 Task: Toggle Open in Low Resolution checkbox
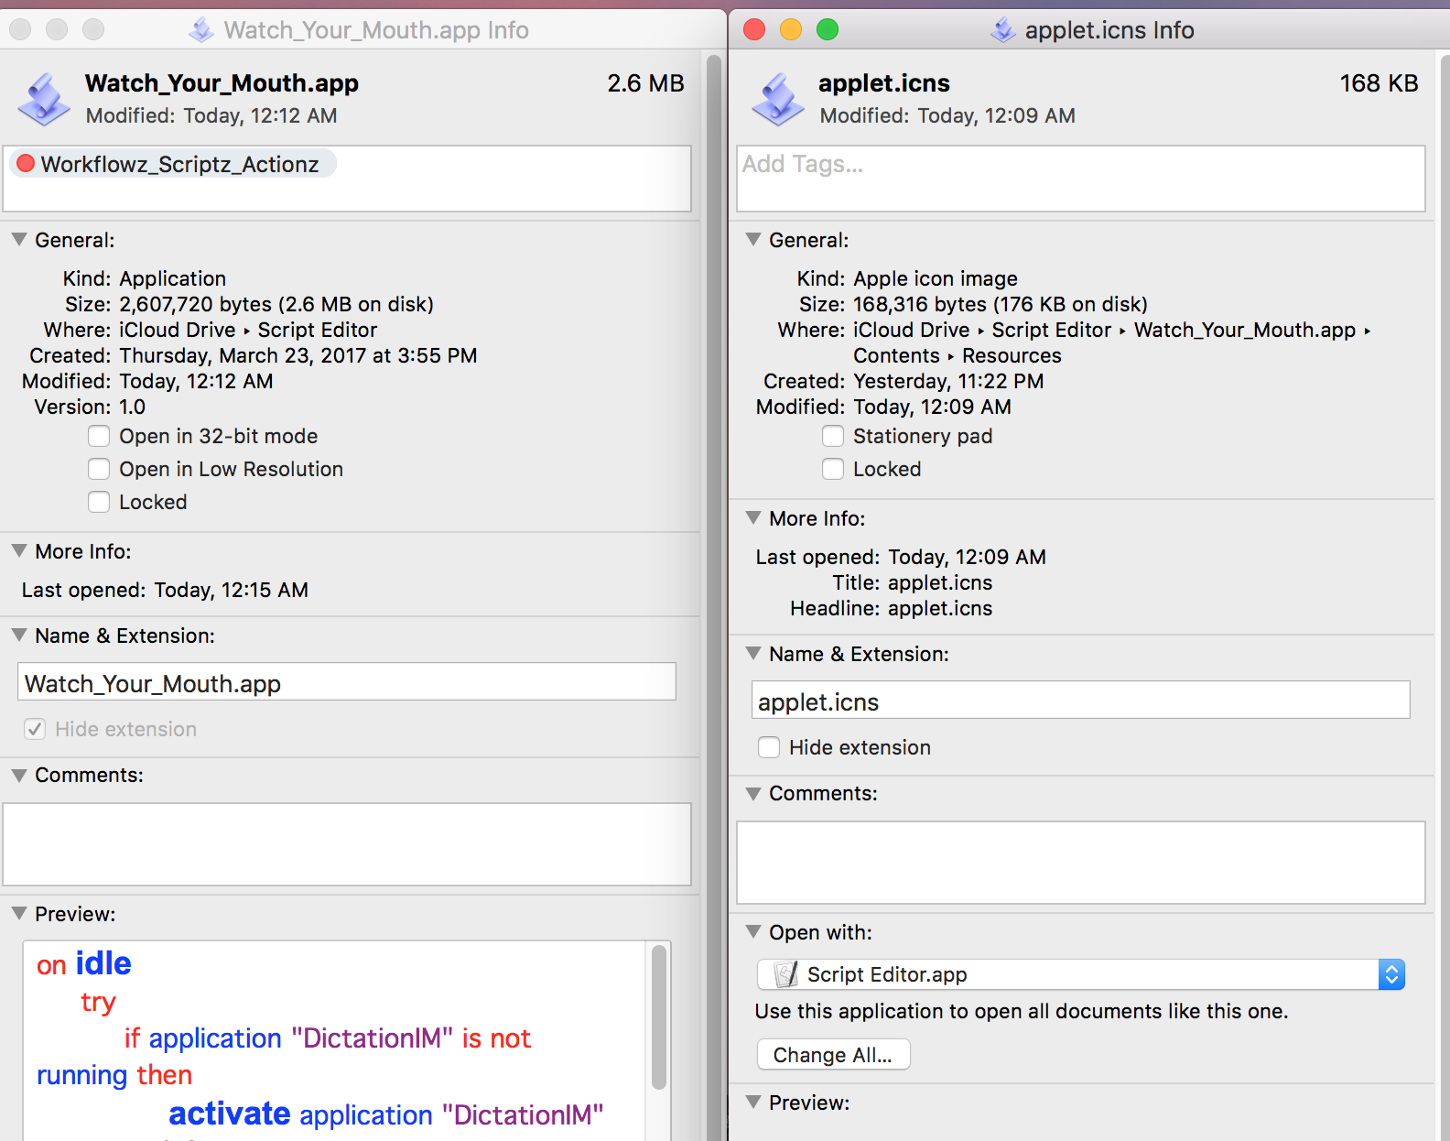(x=99, y=469)
